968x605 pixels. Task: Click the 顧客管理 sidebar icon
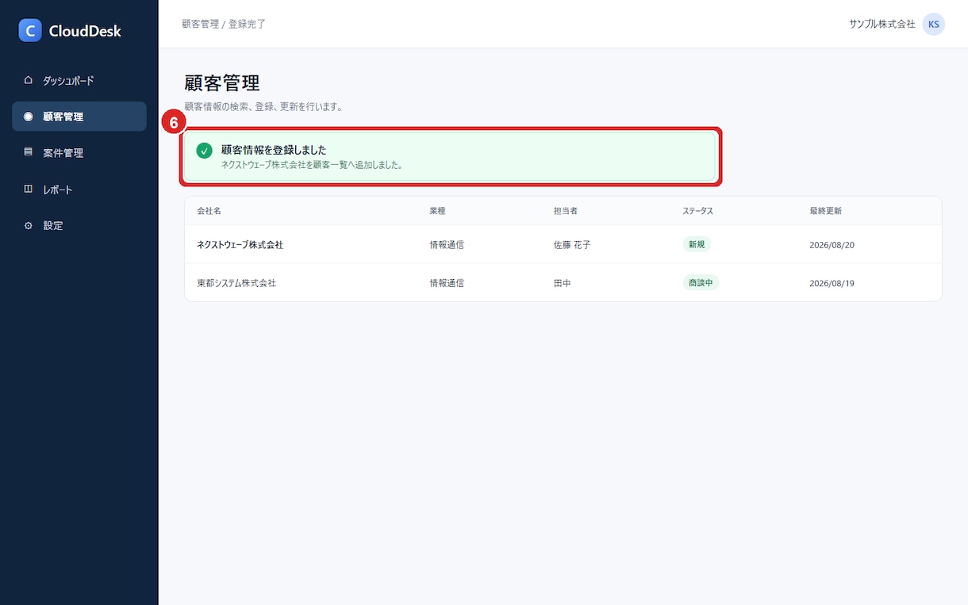(29, 117)
